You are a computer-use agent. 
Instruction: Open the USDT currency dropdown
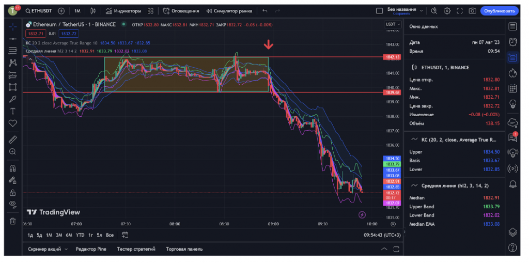click(393, 24)
